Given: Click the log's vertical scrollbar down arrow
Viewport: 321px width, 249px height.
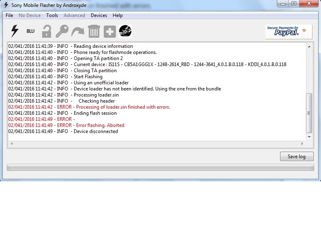Looking at the screenshot, I should click(309, 137).
